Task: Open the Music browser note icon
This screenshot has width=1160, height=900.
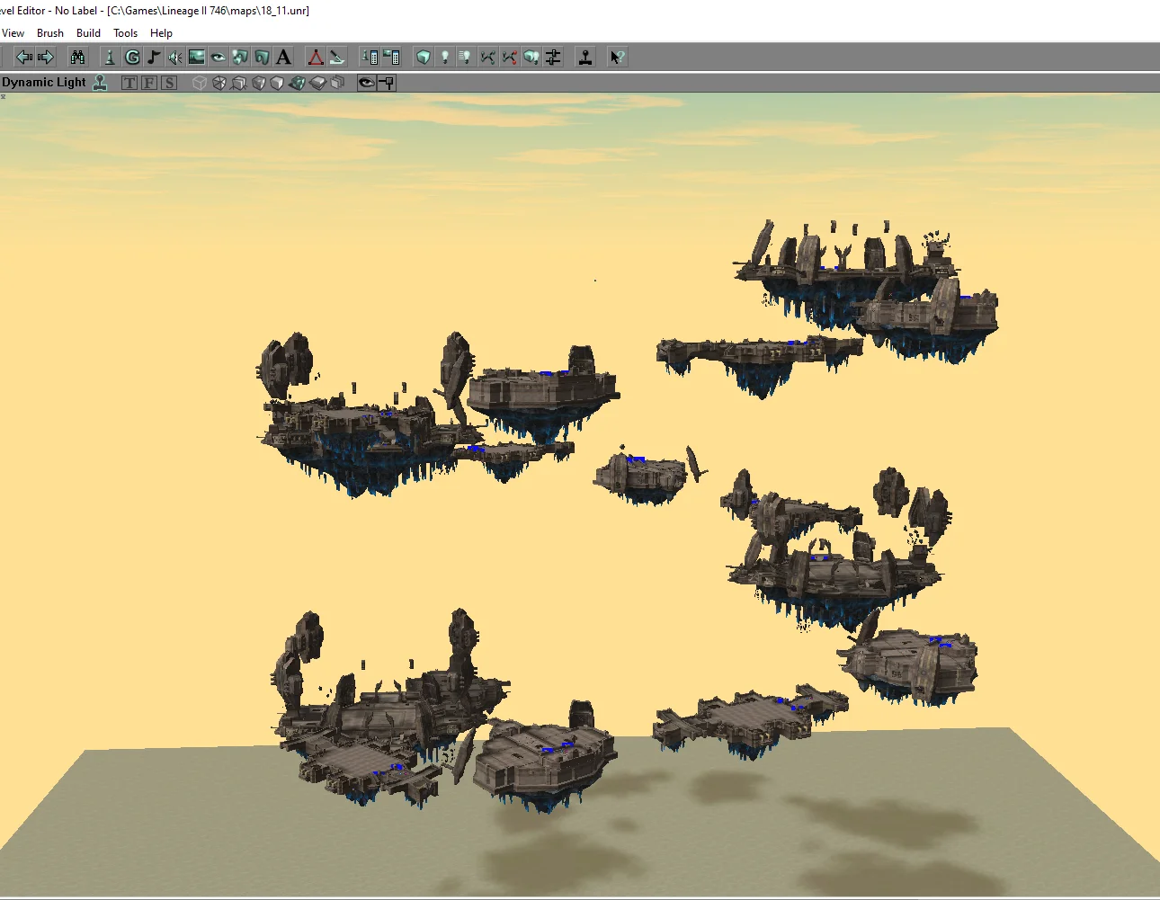Action: point(154,58)
